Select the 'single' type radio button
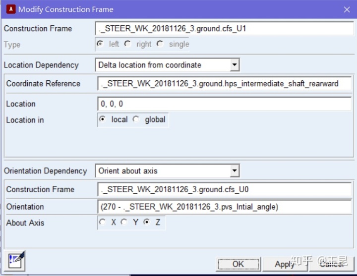This screenshot has width=357, height=276. tap(160, 44)
